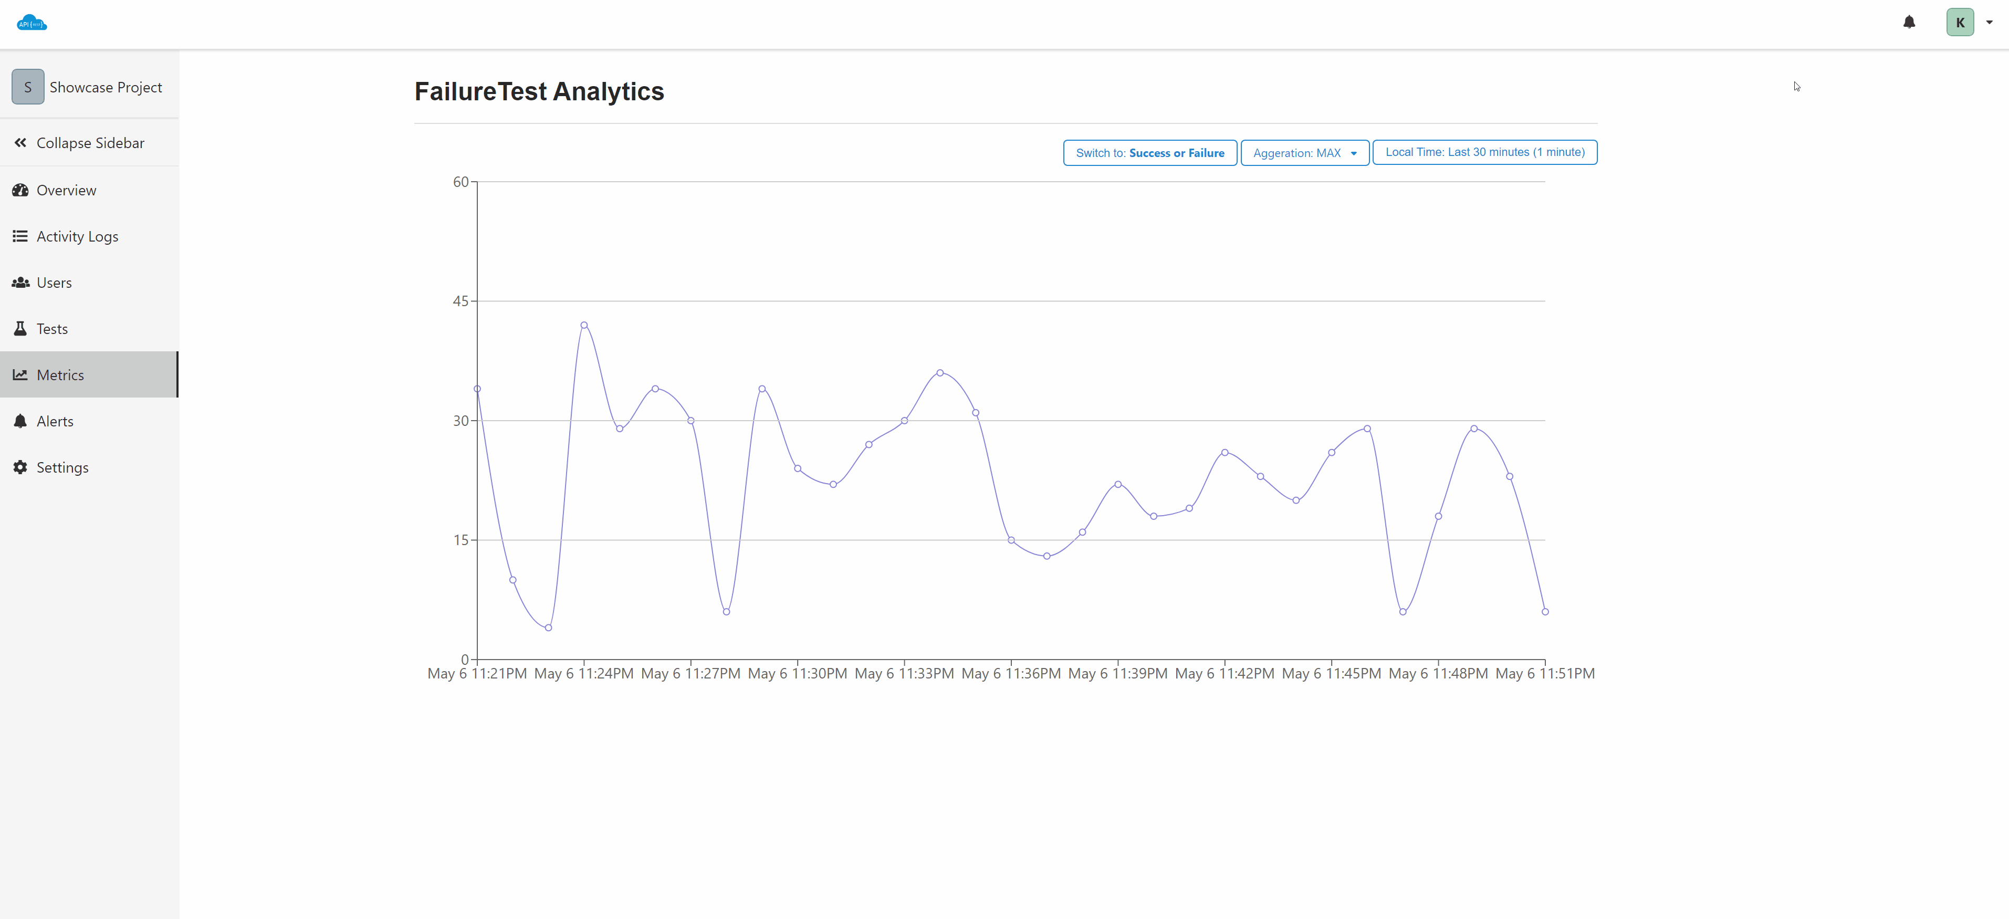Open the Showcase Project link
The height and width of the screenshot is (919, 2009).
pyautogui.click(x=106, y=87)
